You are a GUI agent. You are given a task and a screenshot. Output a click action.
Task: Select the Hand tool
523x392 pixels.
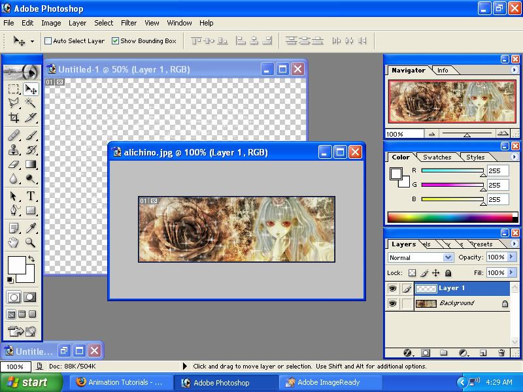(14, 242)
